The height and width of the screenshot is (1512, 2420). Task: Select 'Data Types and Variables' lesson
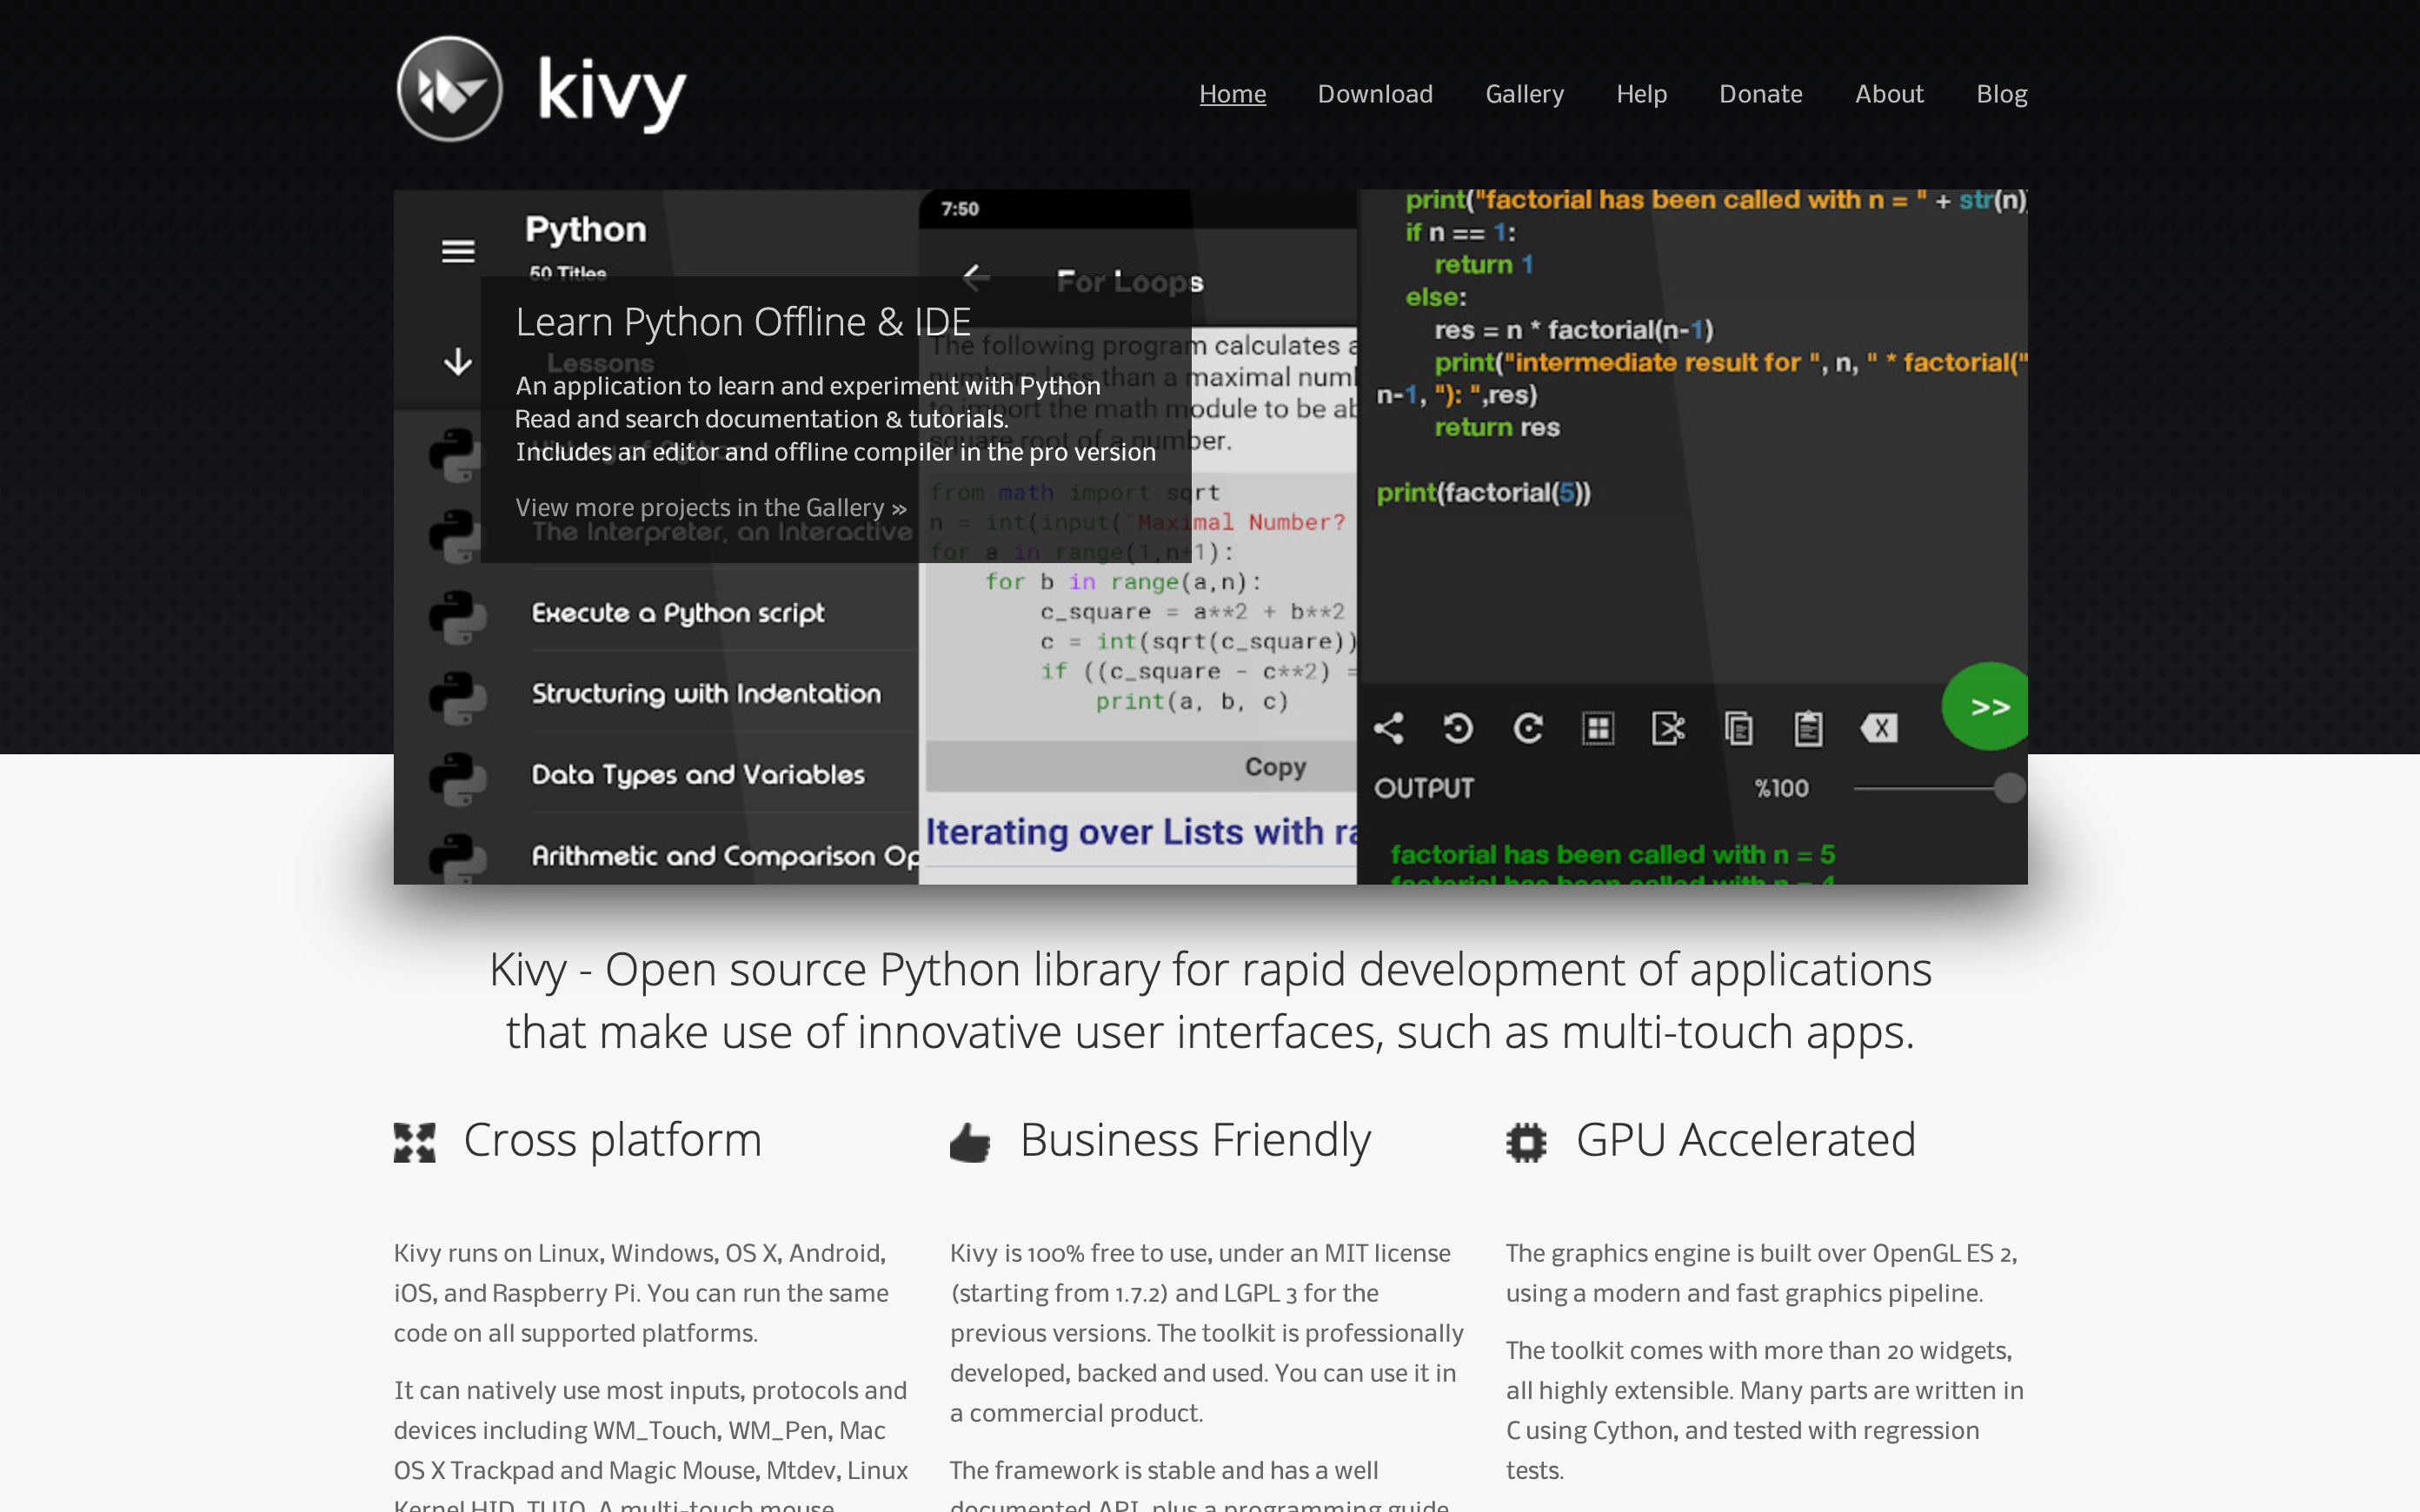698,775
